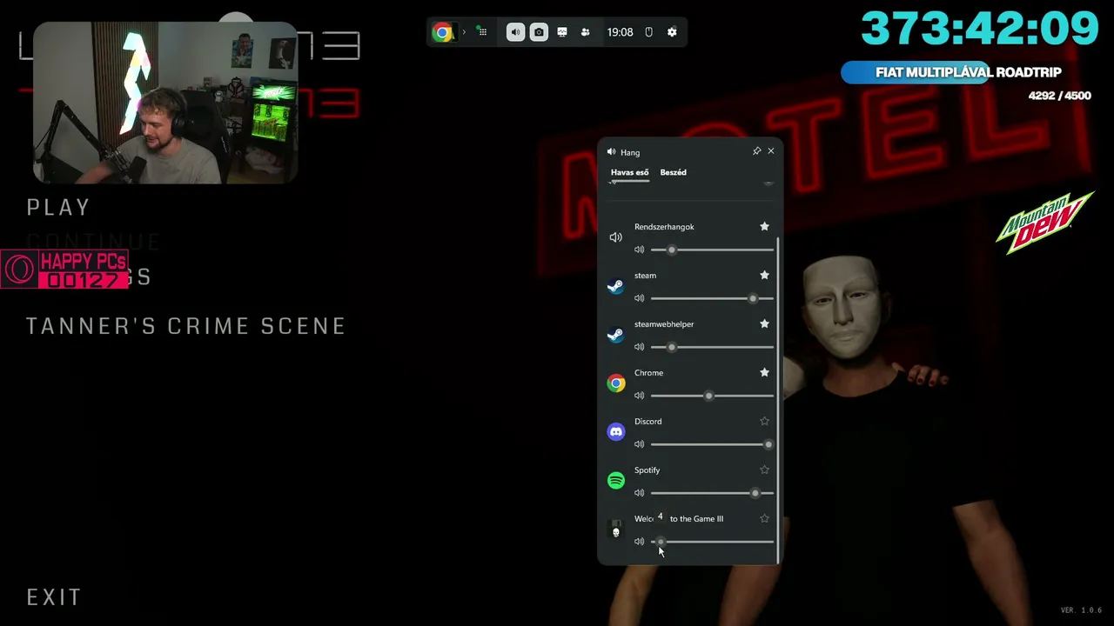The width and height of the screenshot is (1114, 626).
Task: Click the steam app icon
Action: (x=616, y=286)
